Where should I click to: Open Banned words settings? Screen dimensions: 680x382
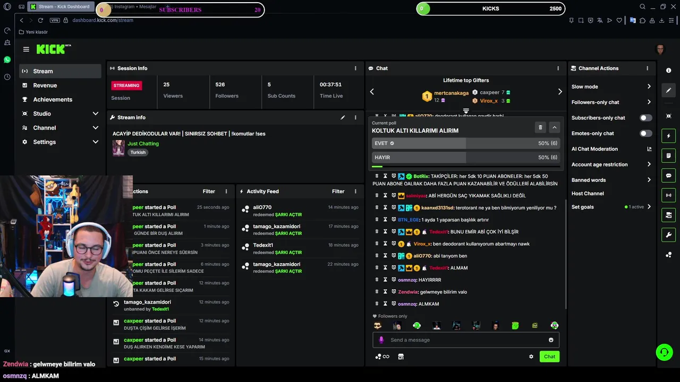(611, 180)
